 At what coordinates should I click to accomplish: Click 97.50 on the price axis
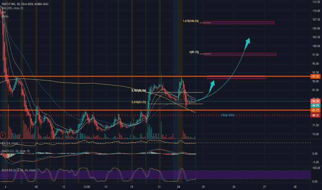tap(316, 55)
